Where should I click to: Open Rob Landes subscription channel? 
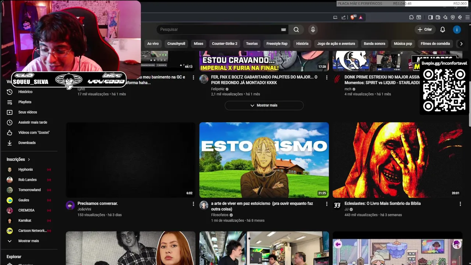click(x=28, y=180)
